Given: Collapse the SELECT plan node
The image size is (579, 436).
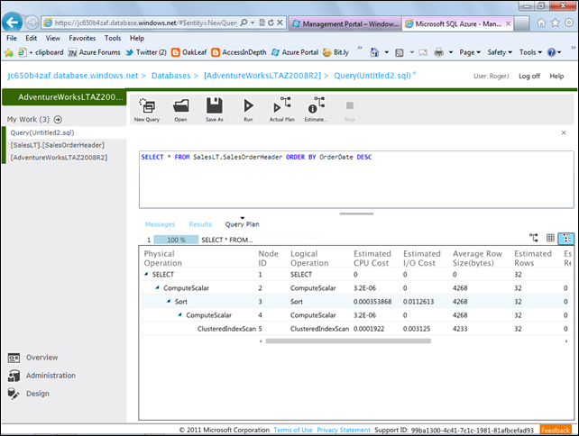Looking at the screenshot, I should tap(146, 274).
